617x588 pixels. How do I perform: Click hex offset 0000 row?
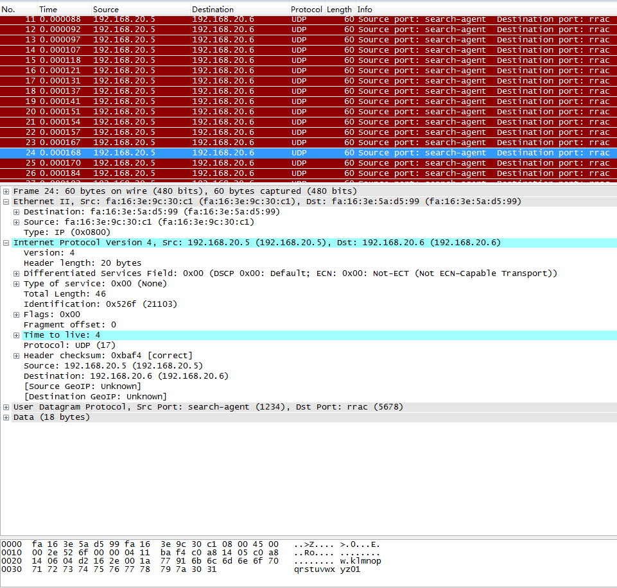191,545
